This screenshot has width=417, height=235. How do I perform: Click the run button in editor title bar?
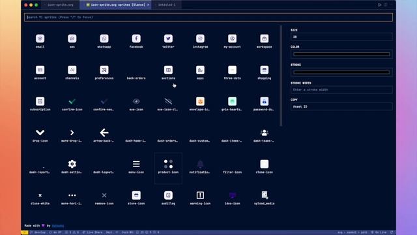coord(379,5)
